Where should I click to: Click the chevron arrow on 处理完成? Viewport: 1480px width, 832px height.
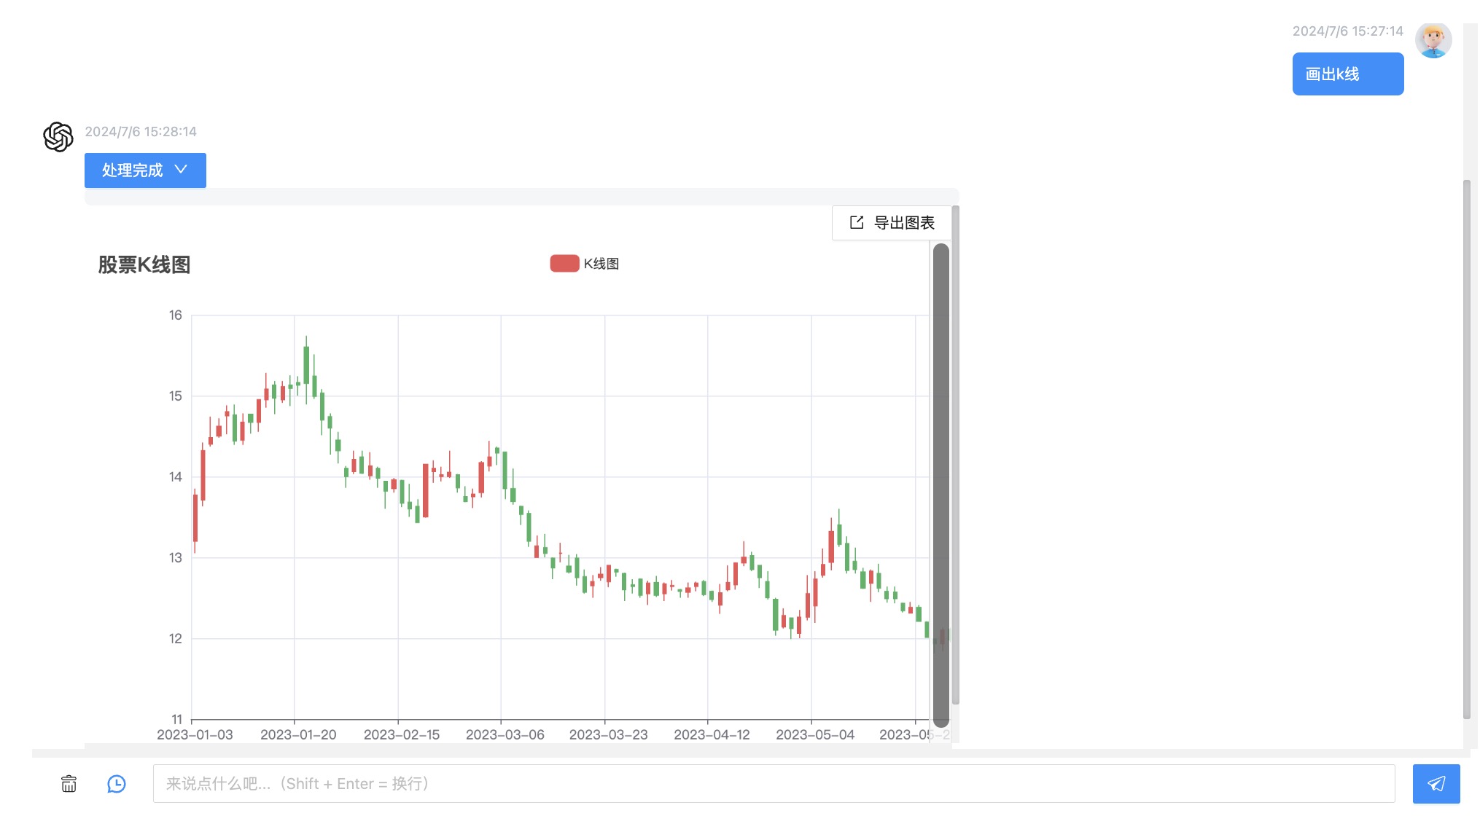click(181, 170)
